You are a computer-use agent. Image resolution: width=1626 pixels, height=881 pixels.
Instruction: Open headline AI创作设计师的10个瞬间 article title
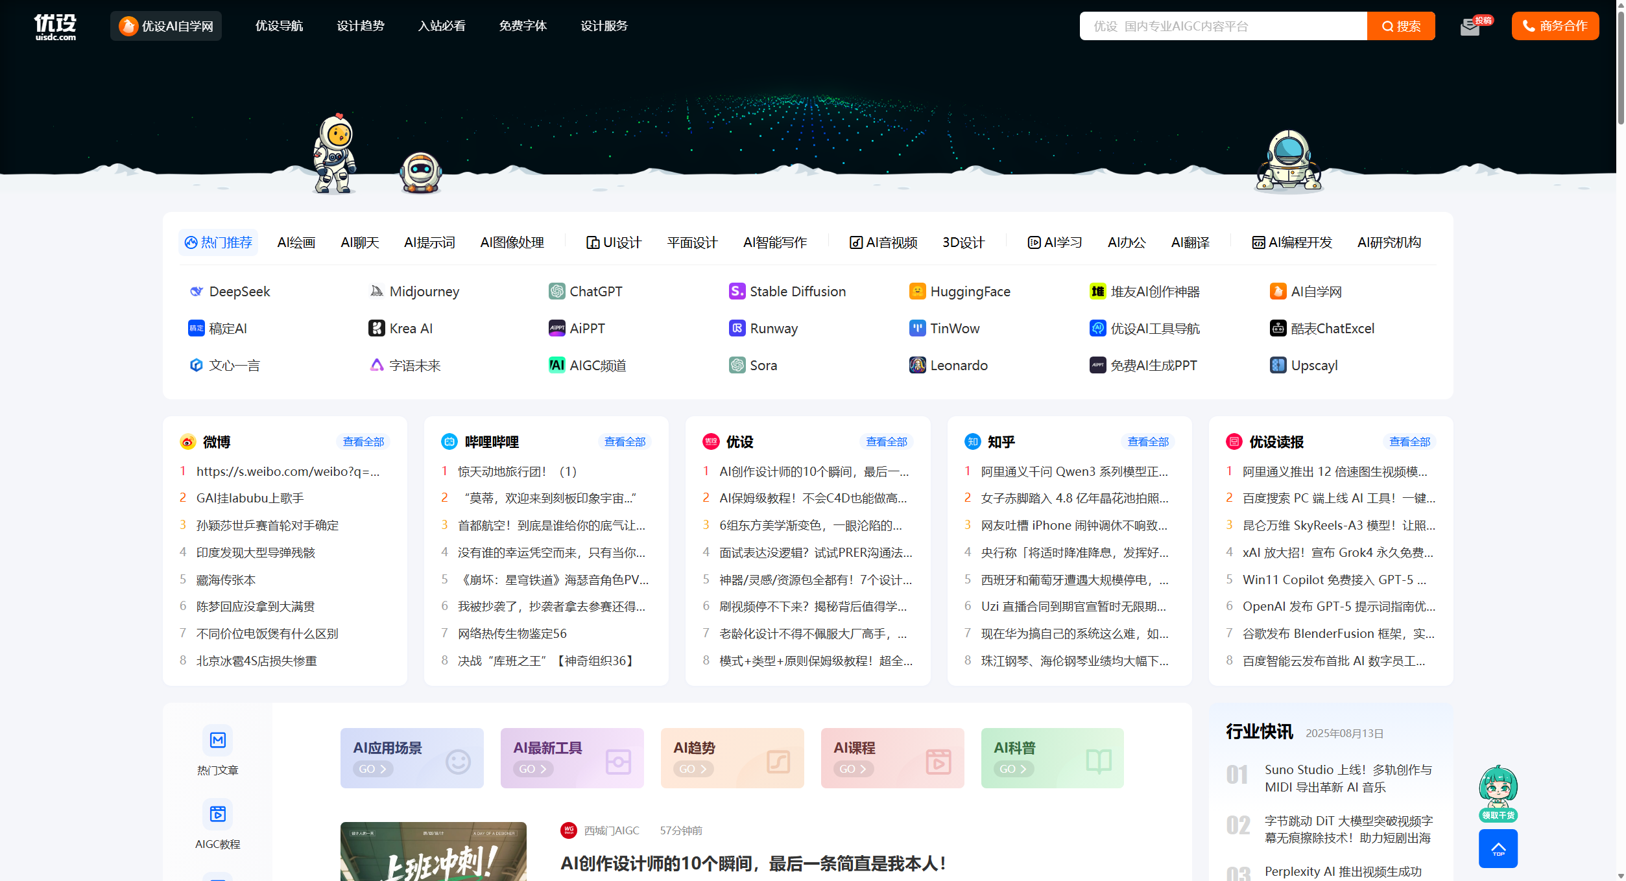[752, 864]
